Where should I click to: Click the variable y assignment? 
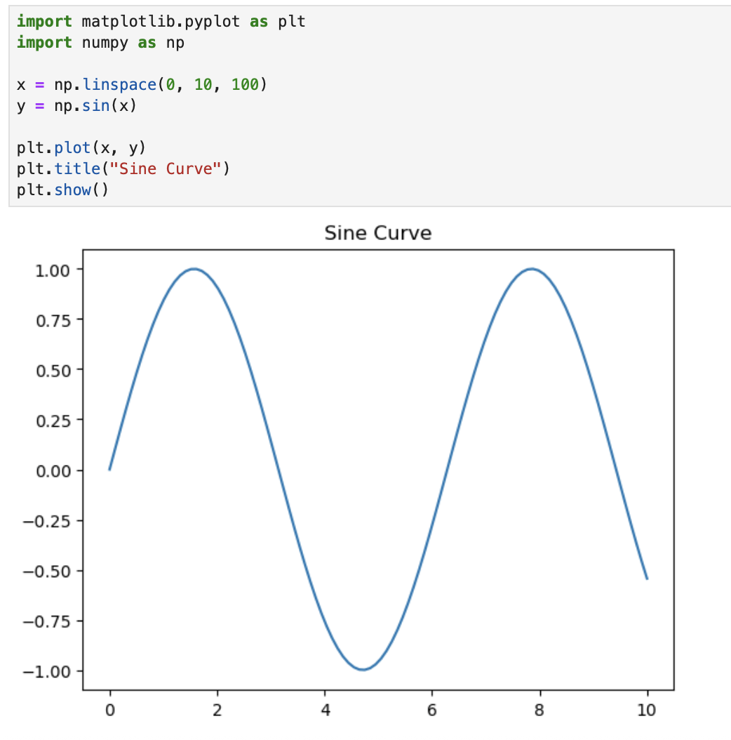(19, 105)
